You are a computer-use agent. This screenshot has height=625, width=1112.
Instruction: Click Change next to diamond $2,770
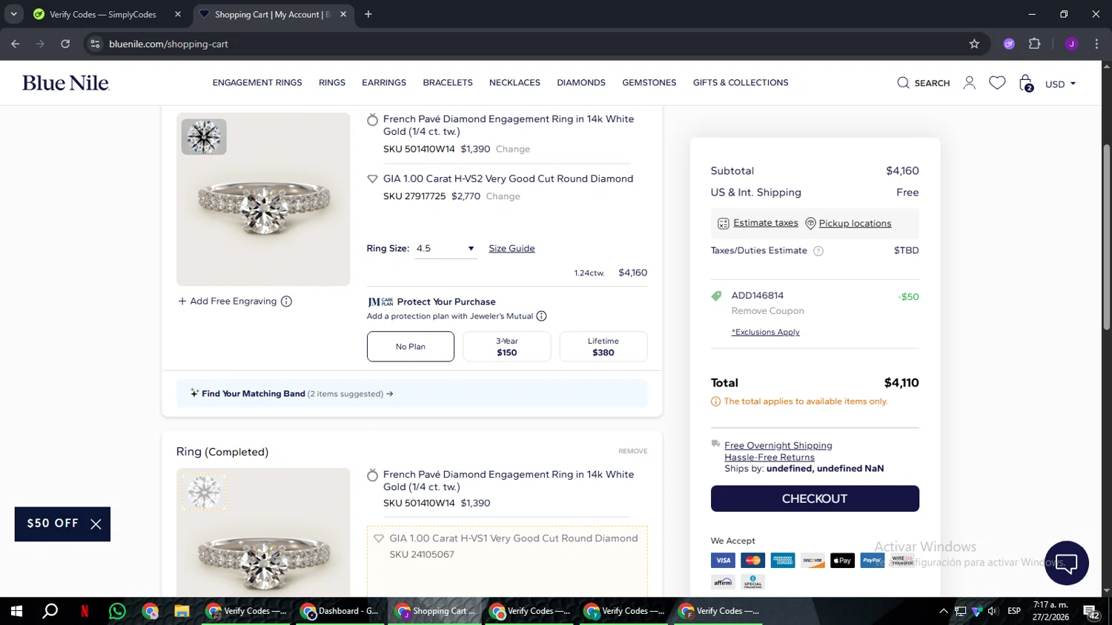coord(503,197)
